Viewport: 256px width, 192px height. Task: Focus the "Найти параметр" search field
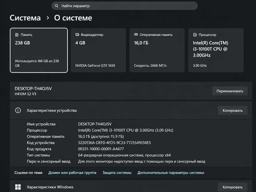tap(125, 6)
